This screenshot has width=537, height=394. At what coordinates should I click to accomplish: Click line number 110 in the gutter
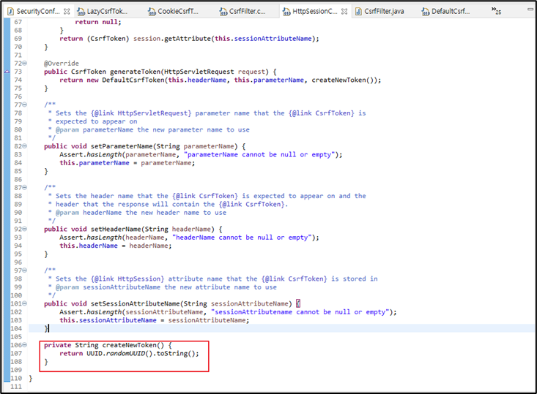point(16,378)
